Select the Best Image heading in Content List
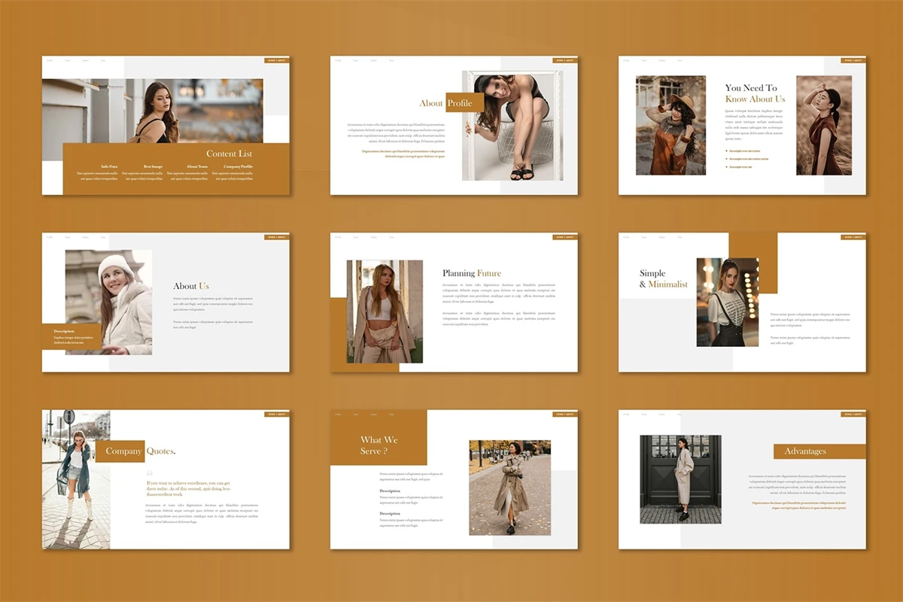Viewport: 903px width, 602px height. coord(153,166)
